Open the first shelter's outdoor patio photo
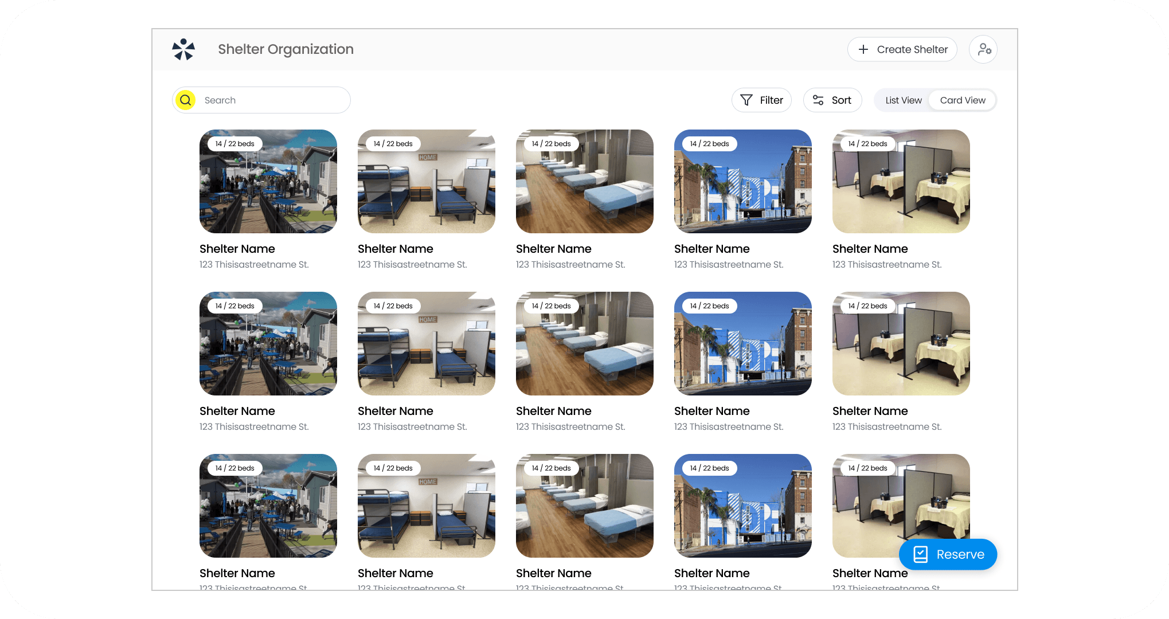This screenshot has height=619, width=1169. [268, 187]
